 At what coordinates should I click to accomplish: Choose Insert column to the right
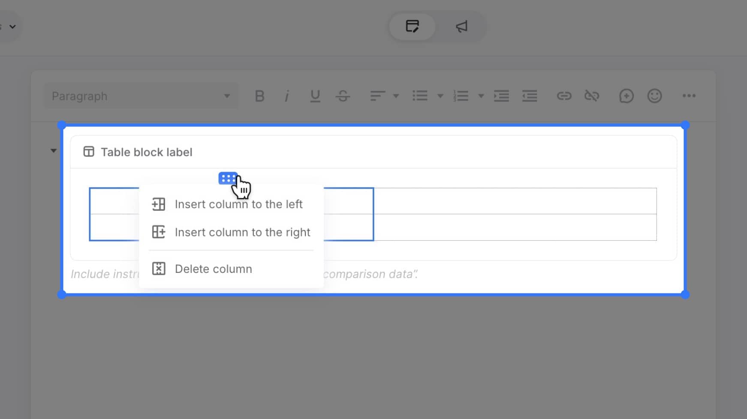231,232
